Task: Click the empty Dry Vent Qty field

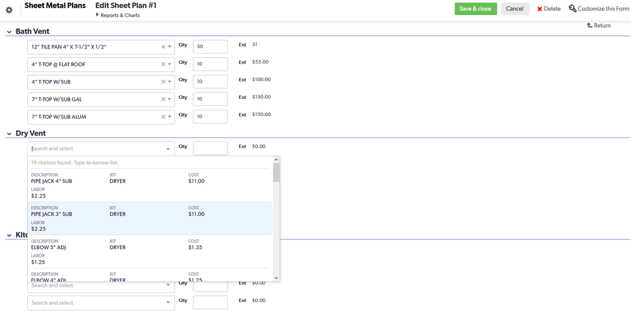Action: point(210,148)
